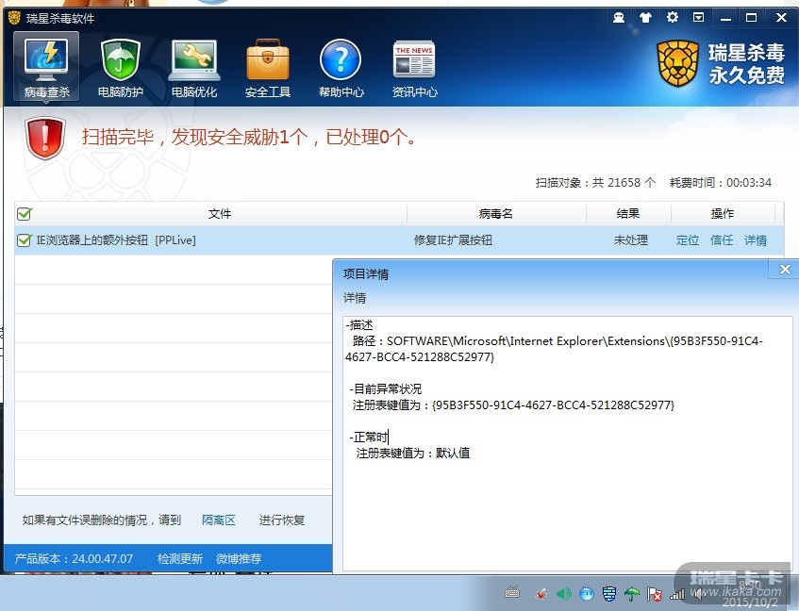This screenshot has width=799, height=611.
Task: Click 修复IE扩展按钮 virus name cell
Action: [x=453, y=239]
